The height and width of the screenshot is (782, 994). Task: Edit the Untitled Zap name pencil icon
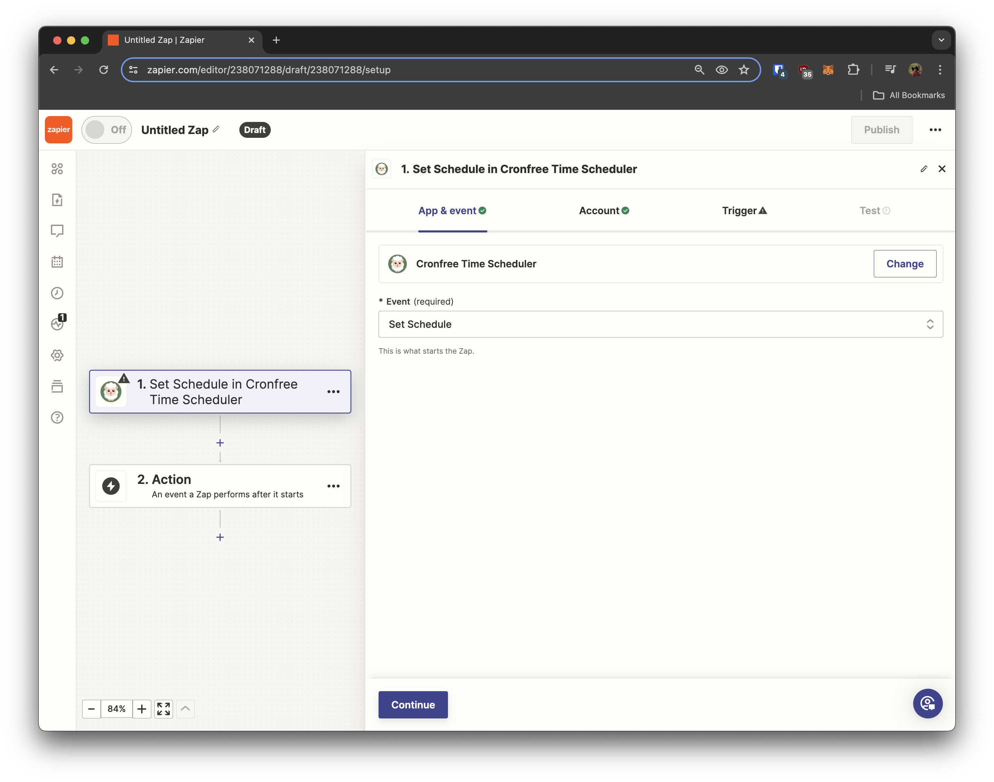[216, 129]
